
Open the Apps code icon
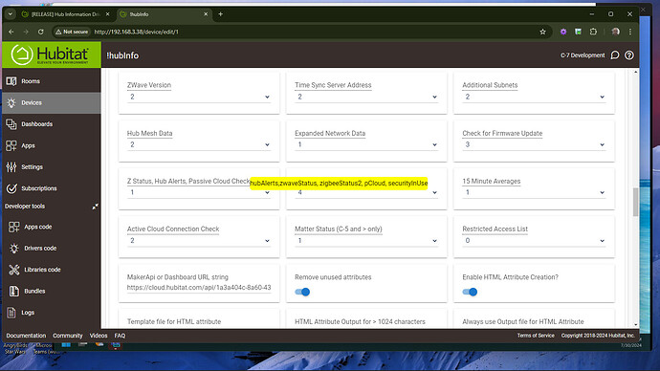tap(14, 227)
